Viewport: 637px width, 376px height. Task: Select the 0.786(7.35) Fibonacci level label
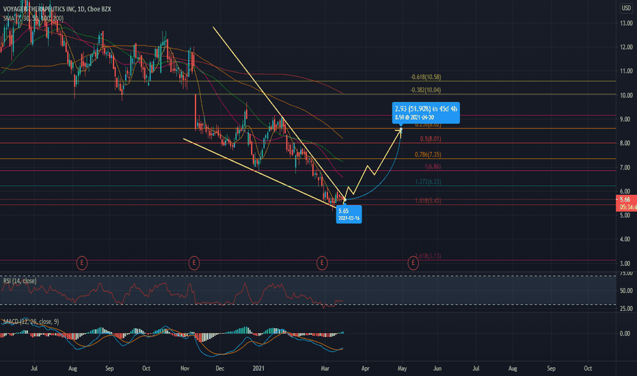[428, 155]
